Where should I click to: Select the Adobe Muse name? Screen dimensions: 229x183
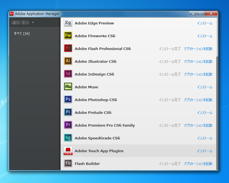pos(86,87)
